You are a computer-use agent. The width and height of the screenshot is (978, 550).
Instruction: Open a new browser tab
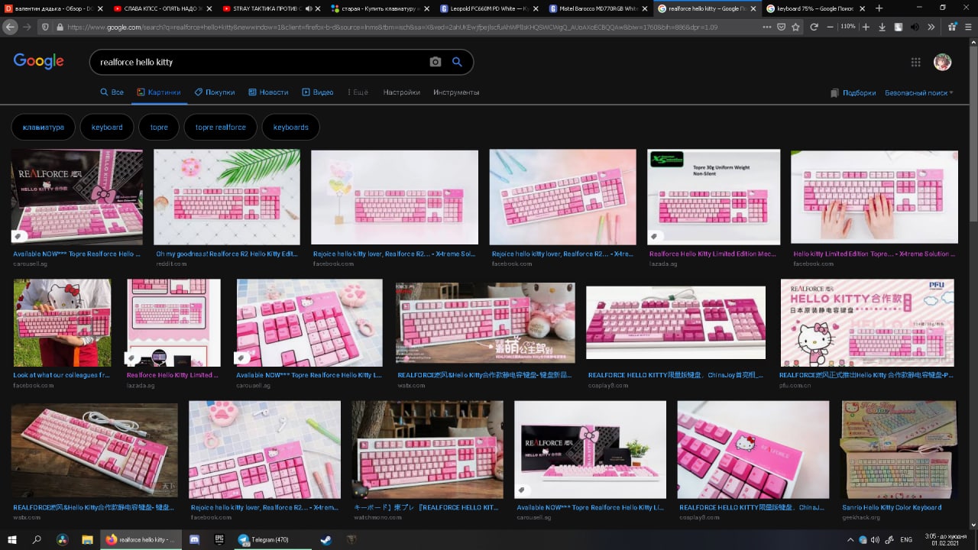879,8
